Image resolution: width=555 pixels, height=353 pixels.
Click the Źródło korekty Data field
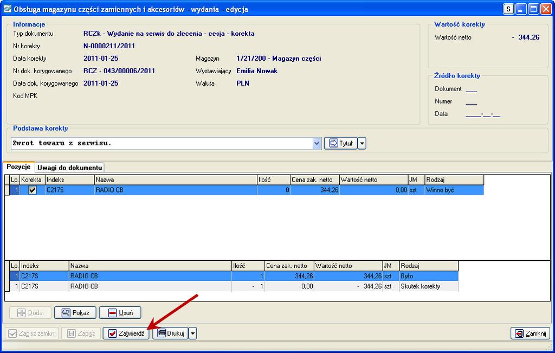click(483, 114)
